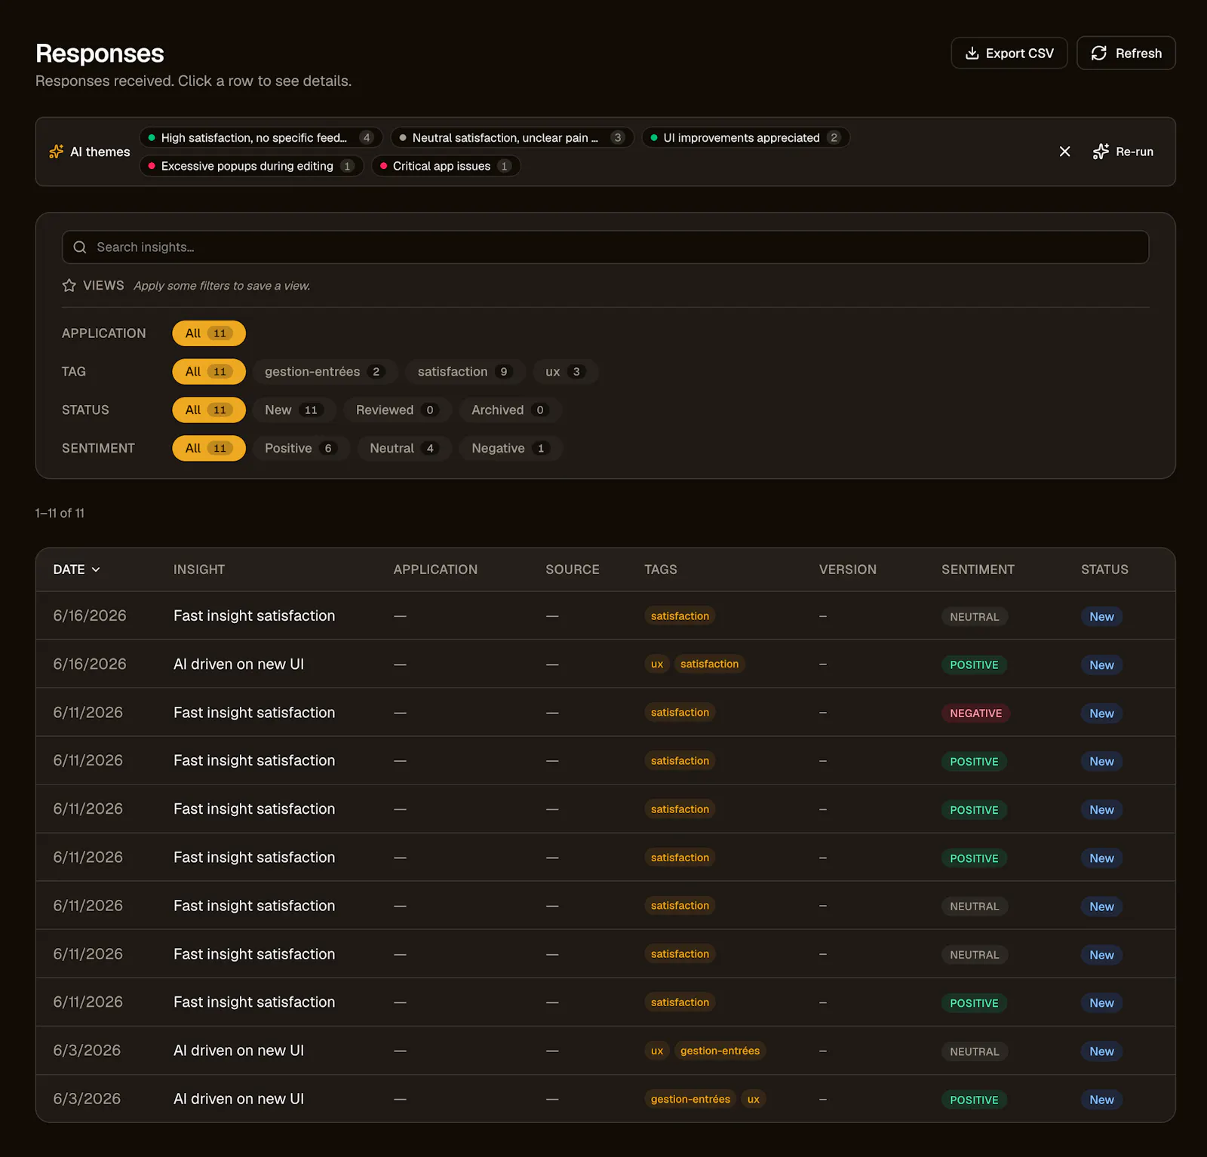Screen dimensions: 1207x1157
Task: Select All in the Tag filter
Action: click(209, 372)
